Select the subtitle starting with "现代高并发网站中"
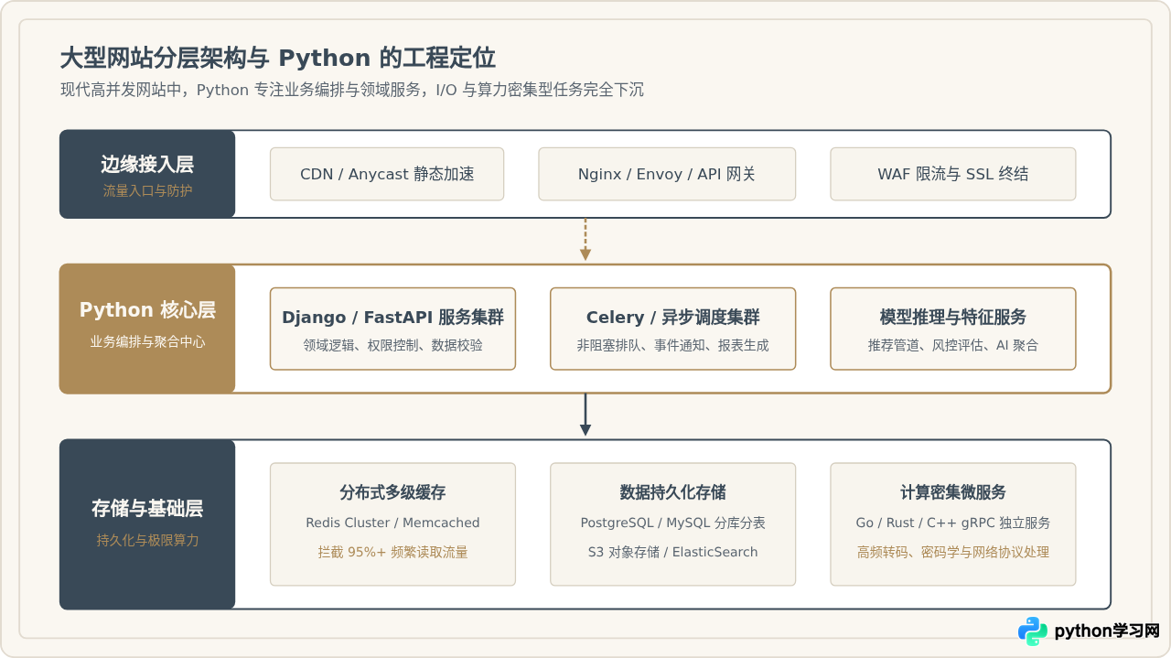1171x658 pixels. point(352,90)
